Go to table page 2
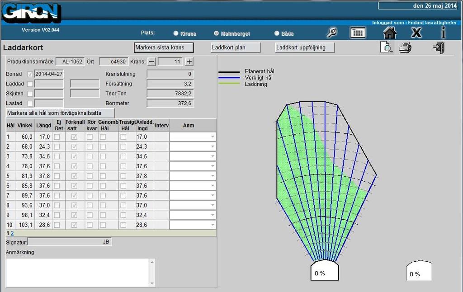 tap(12, 233)
